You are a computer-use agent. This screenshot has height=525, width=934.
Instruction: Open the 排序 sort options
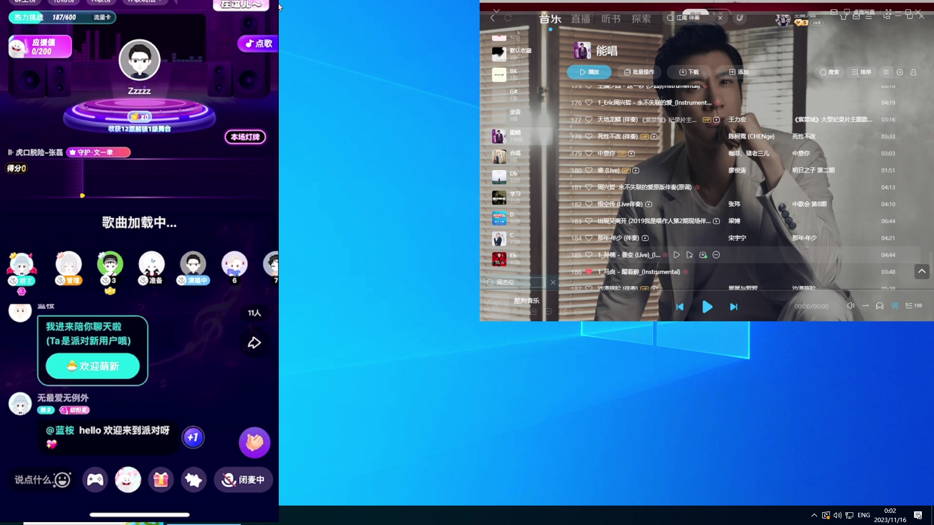pos(862,72)
